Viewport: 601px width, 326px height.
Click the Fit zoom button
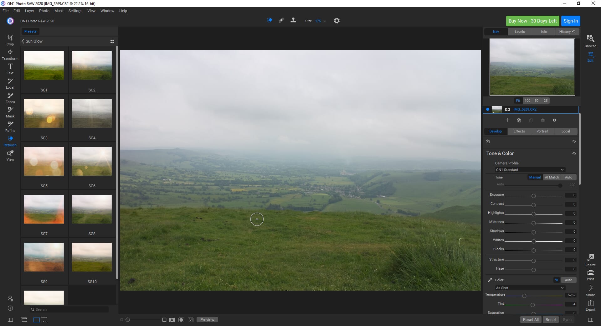click(518, 101)
